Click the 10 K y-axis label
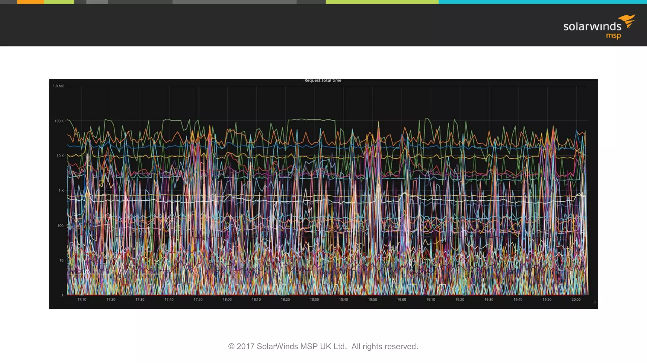The width and height of the screenshot is (647, 363). click(x=60, y=156)
